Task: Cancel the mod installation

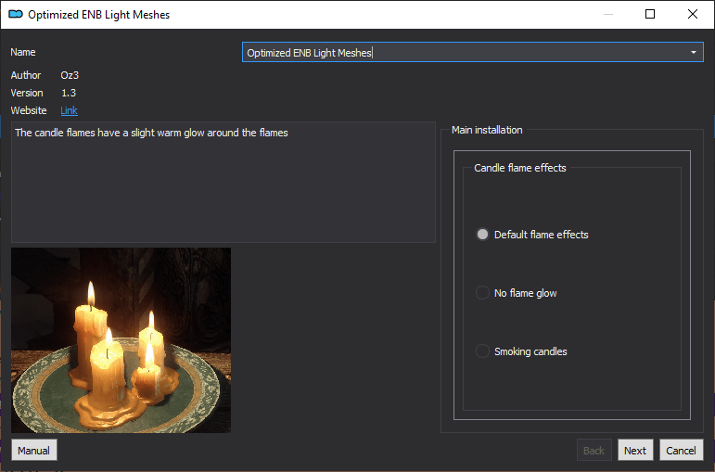Action: [682, 451]
